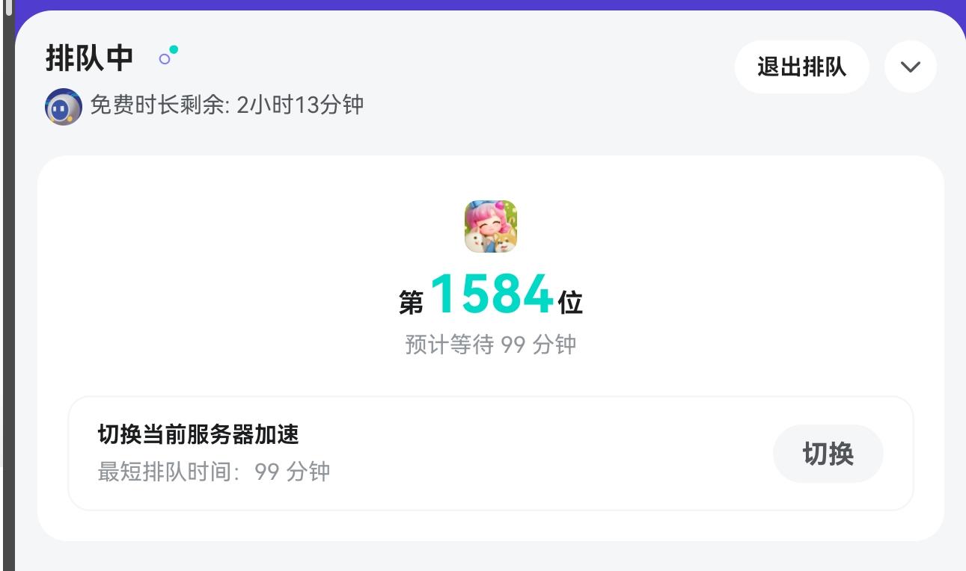This screenshot has height=571, width=966.
Task: Click the 位 character after queue number
Action: click(x=570, y=303)
